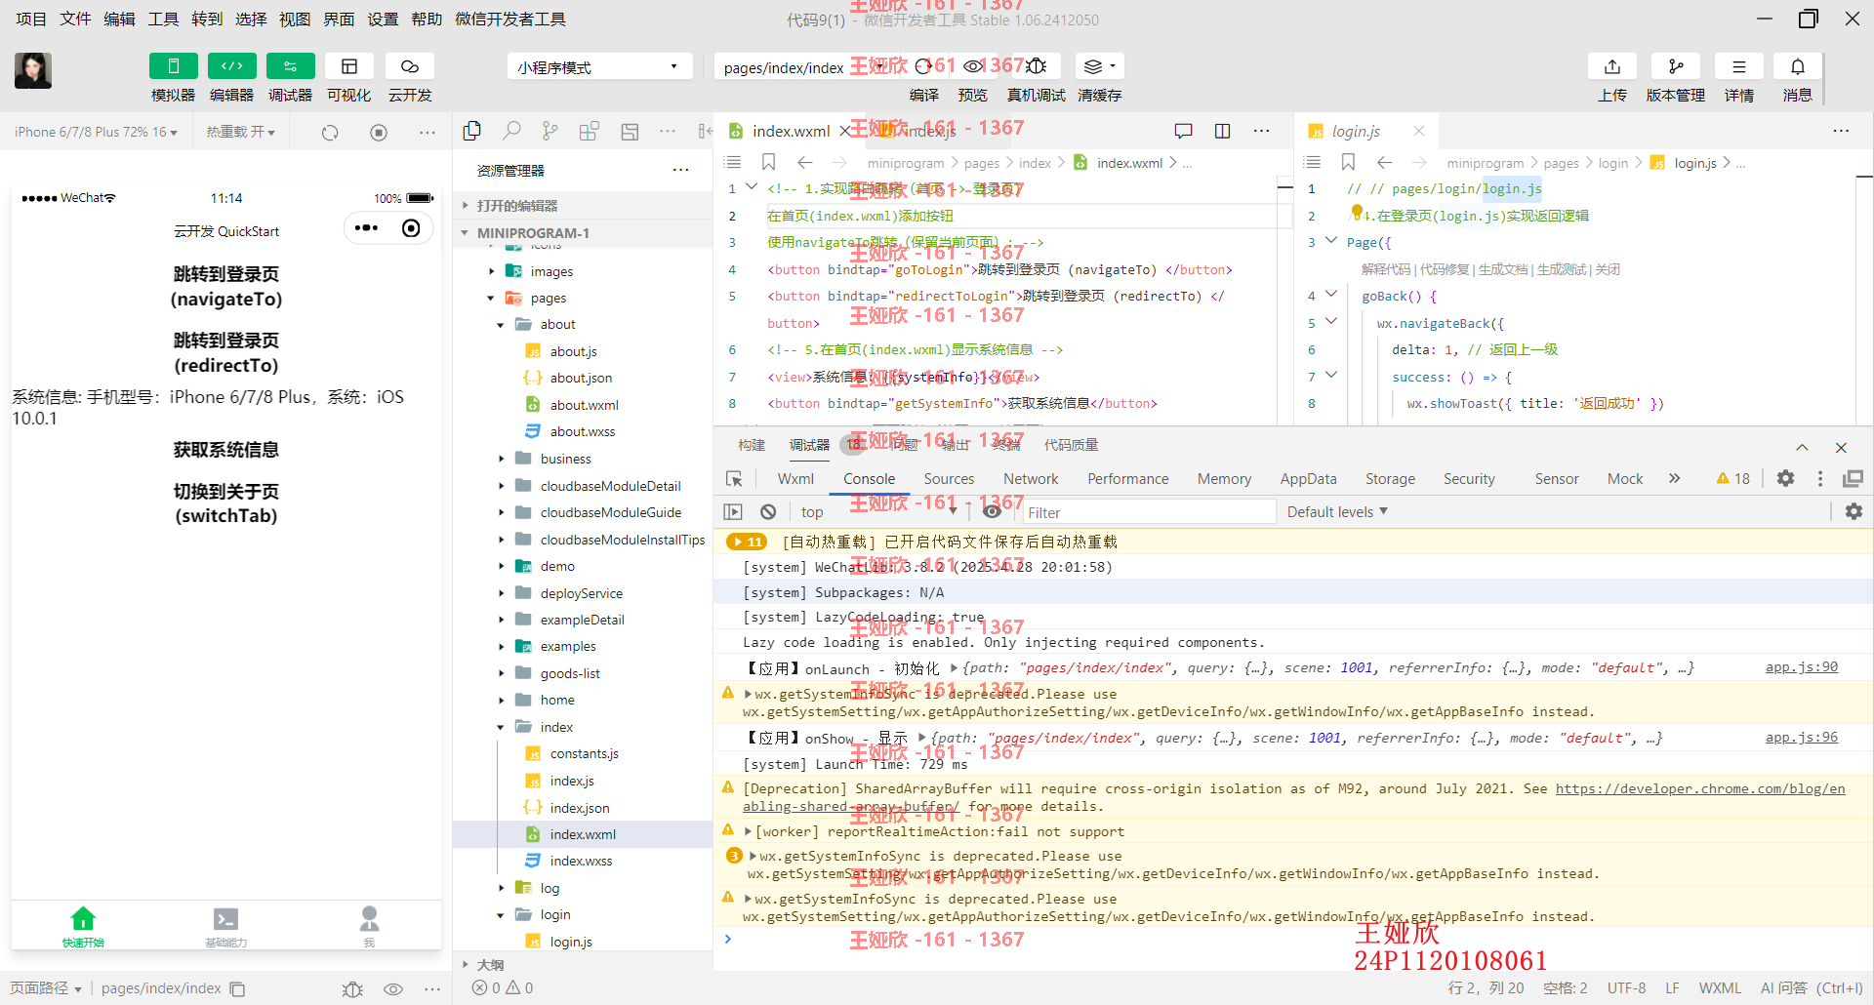Toggle hot reload option dropdown
Viewport: 1874px width, 1005px height.
point(240,132)
